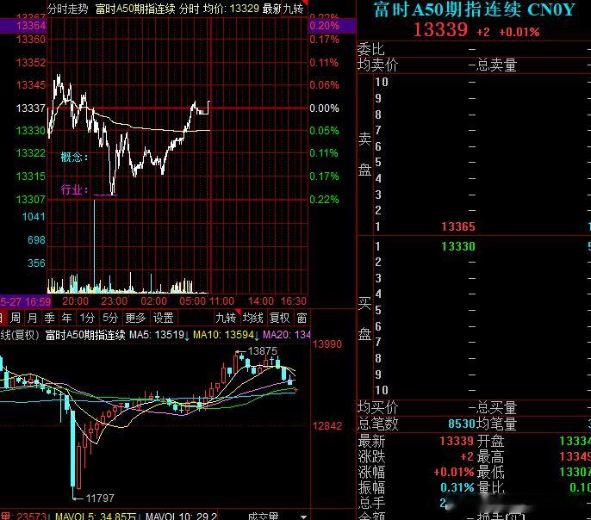Screen dimensions: 591x520
Task: Expand the 更多 more periods menu
Action: coord(135,318)
